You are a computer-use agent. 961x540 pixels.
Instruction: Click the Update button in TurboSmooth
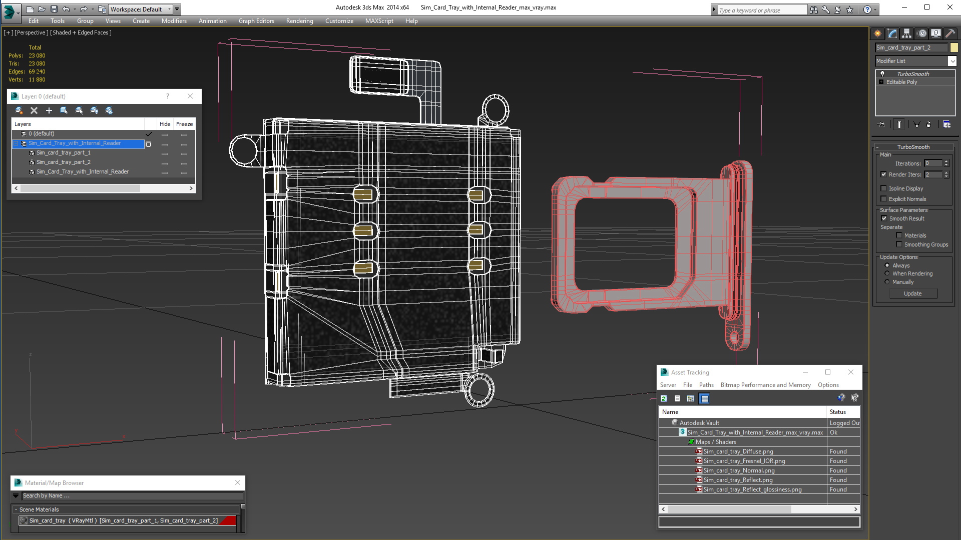[x=912, y=293]
